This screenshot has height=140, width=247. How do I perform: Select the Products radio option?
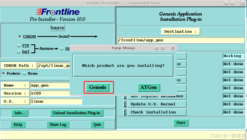(3, 73)
